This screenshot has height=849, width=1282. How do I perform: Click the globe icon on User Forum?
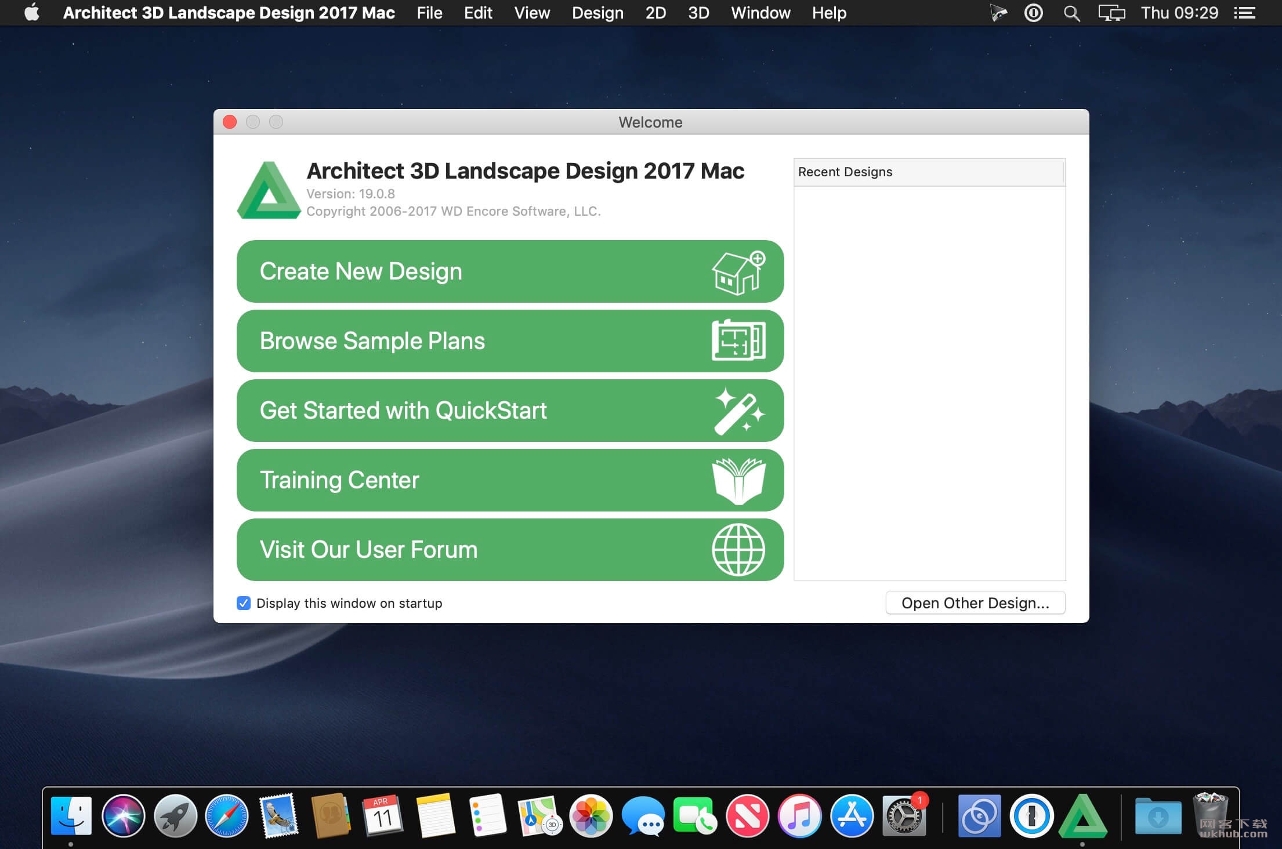click(738, 550)
